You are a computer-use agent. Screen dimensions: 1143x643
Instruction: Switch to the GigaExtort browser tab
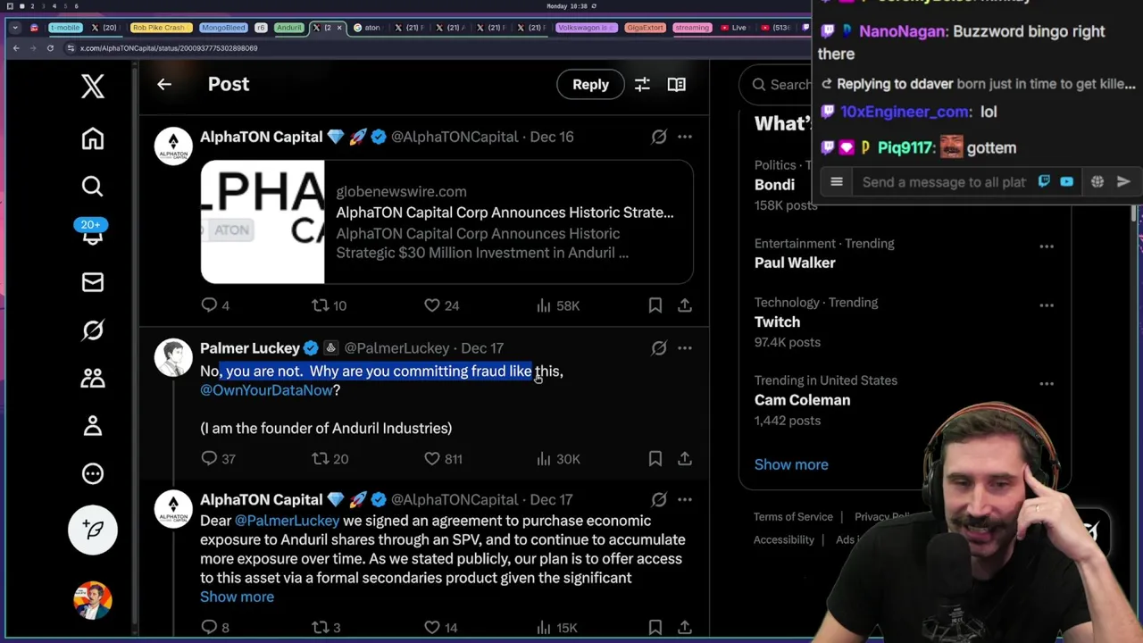[x=645, y=28]
